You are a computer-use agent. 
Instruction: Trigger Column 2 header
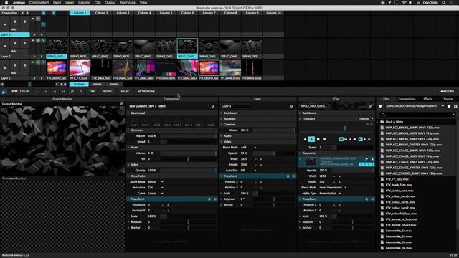(x=101, y=13)
